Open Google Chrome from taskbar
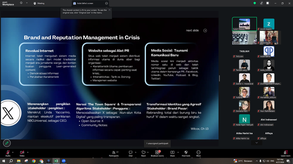 tap(33, 161)
